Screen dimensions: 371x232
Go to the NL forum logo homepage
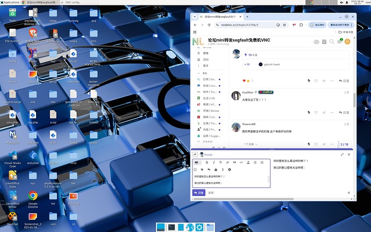pyautogui.click(x=198, y=41)
